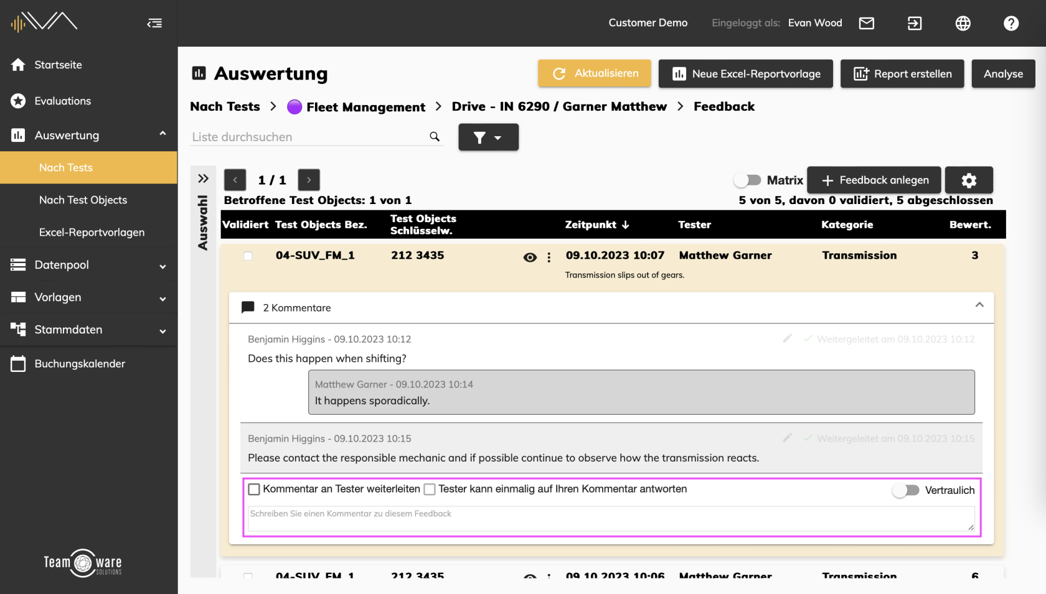Select Nach Tests menu item
The height and width of the screenshot is (594, 1046).
tap(88, 167)
